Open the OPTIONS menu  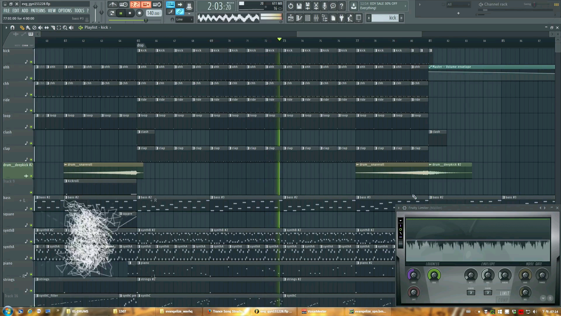[x=65, y=11]
